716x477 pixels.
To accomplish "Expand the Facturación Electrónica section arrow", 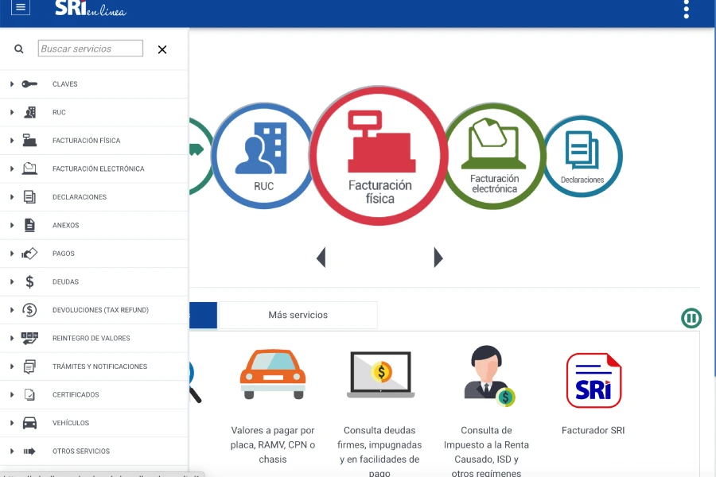I will point(12,169).
